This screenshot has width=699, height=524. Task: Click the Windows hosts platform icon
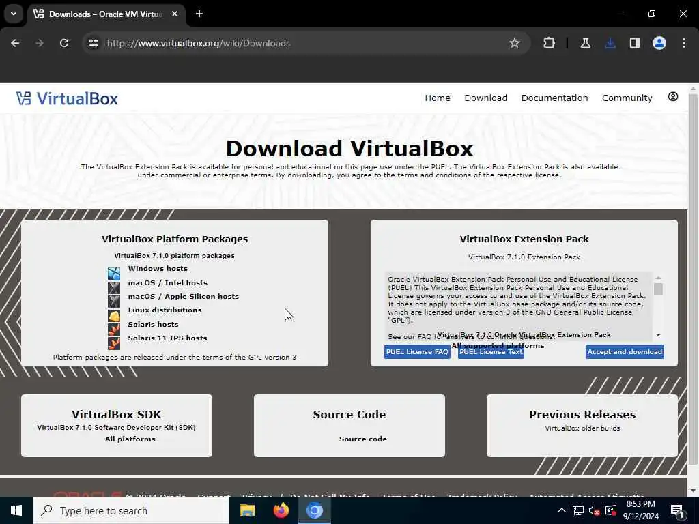coord(114,273)
